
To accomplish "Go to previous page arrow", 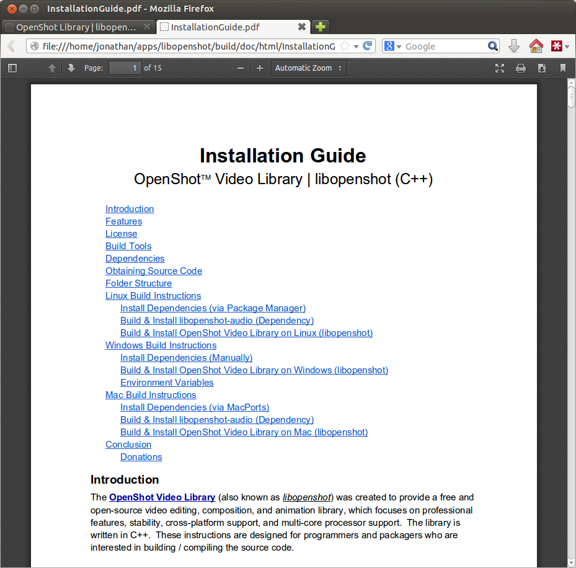I will tap(52, 68).
